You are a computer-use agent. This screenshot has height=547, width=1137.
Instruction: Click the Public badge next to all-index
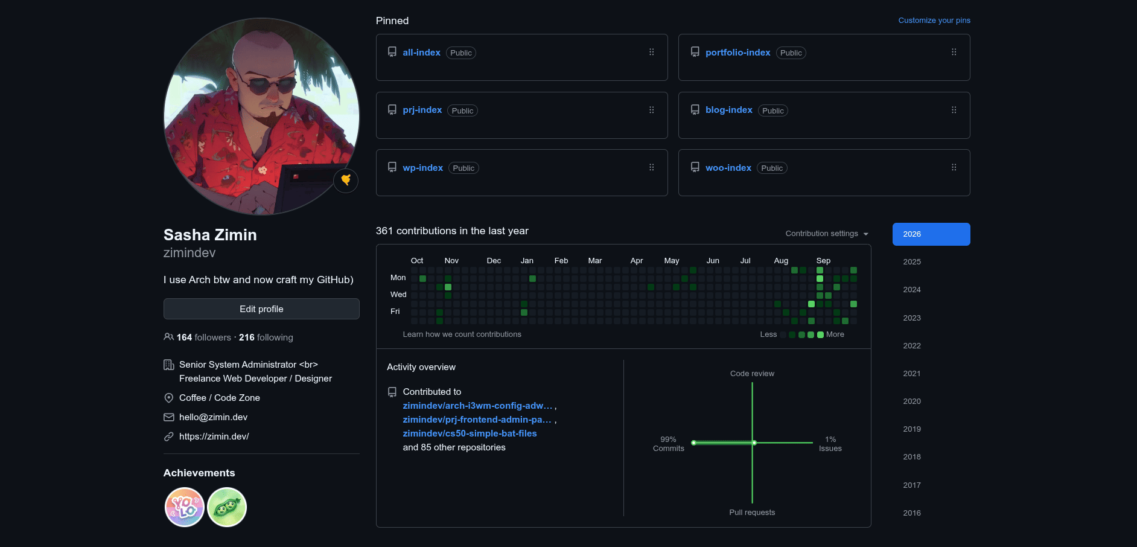pos(461,53)
